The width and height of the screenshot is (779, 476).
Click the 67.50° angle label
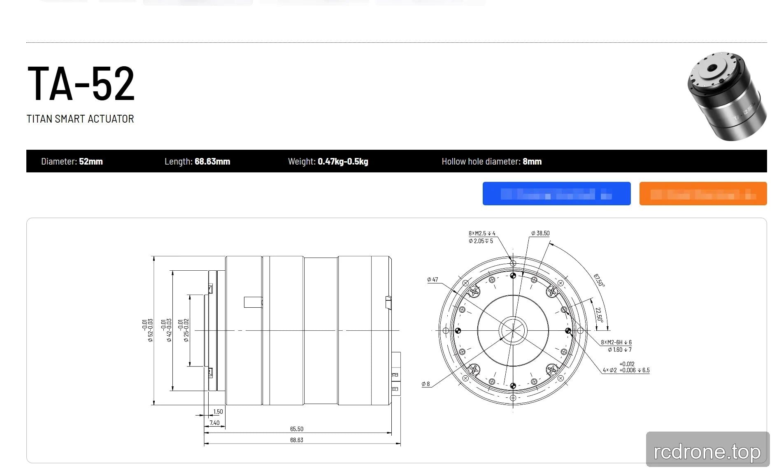pyautogui.click(x=599, y=280)
